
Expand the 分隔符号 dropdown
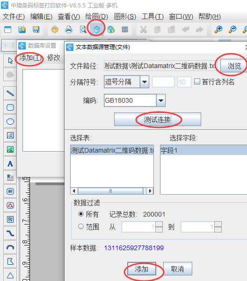145,82
